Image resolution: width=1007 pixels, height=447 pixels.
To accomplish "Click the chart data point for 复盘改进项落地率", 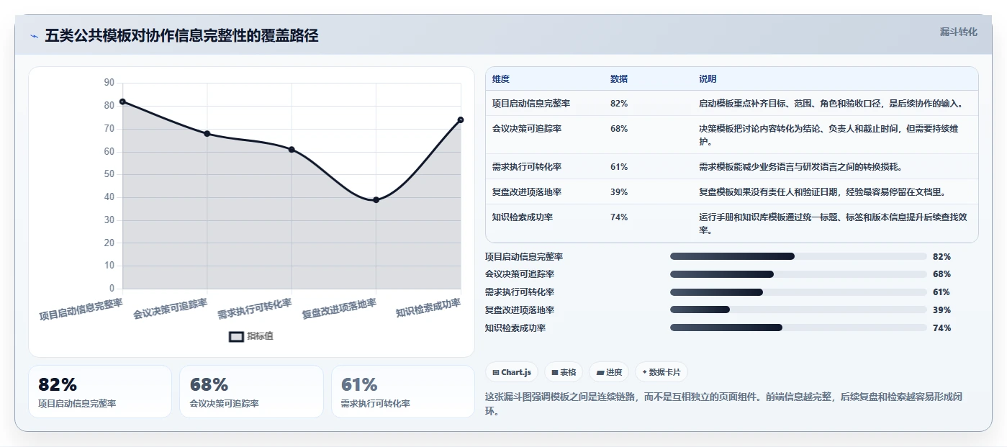I will (376, 200).
